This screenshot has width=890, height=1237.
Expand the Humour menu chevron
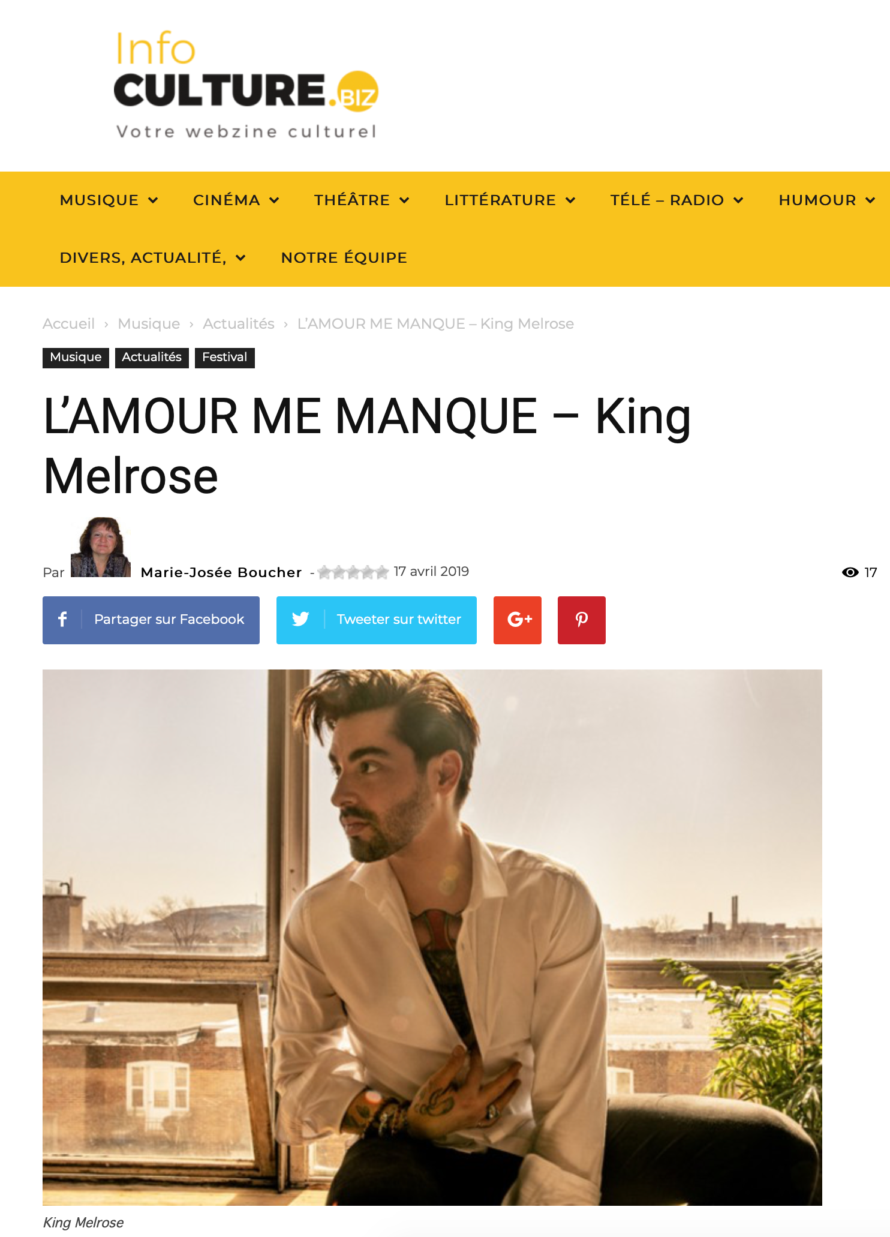(870, 200)
